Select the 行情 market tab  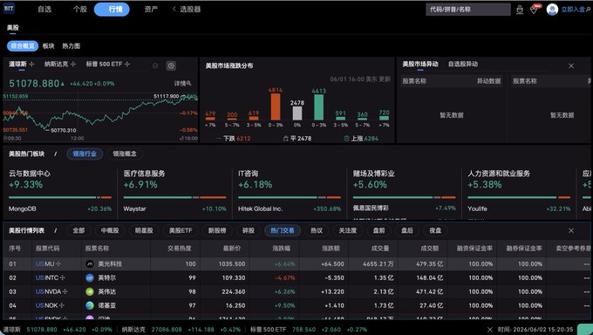[x=112, y=9]
